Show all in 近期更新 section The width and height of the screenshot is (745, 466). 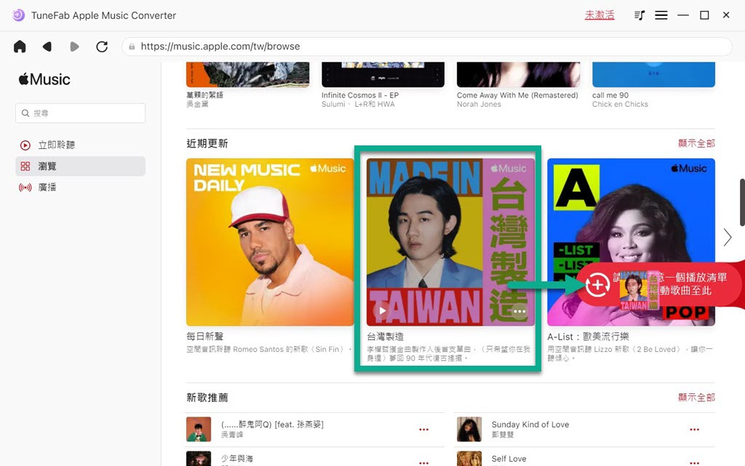696,143
